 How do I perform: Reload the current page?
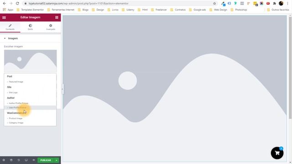pos(17,3)
